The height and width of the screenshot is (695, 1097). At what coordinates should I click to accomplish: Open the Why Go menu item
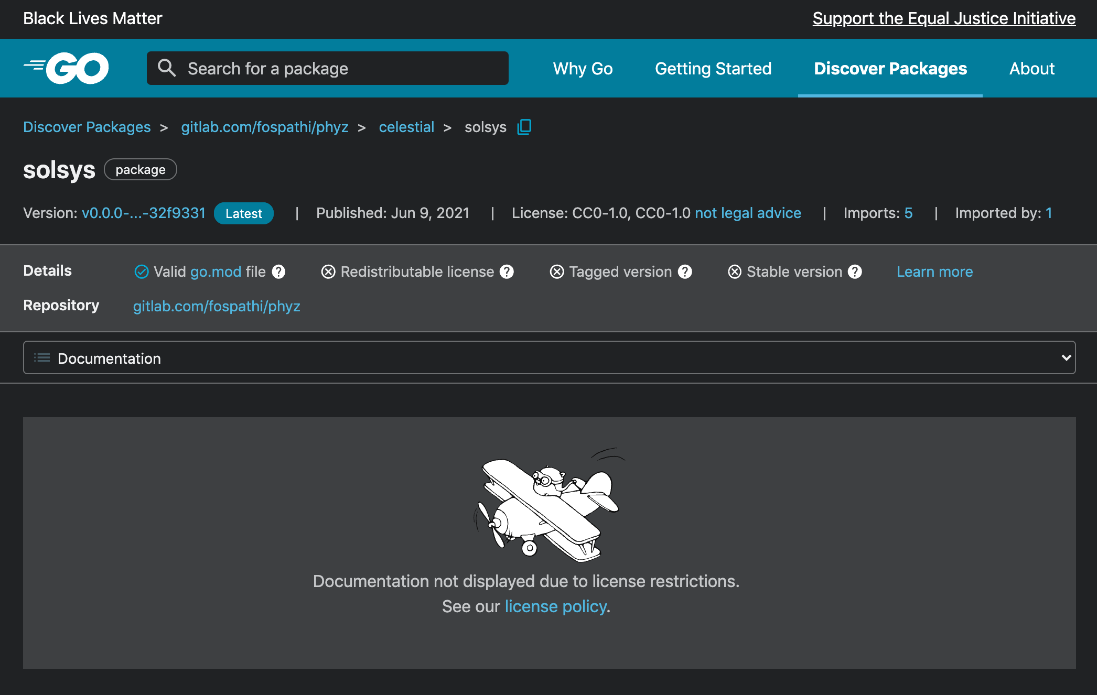click(x=583, y=68)
